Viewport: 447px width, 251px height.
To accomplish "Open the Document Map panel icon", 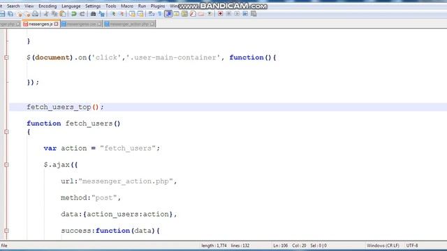I will (184, 14).
